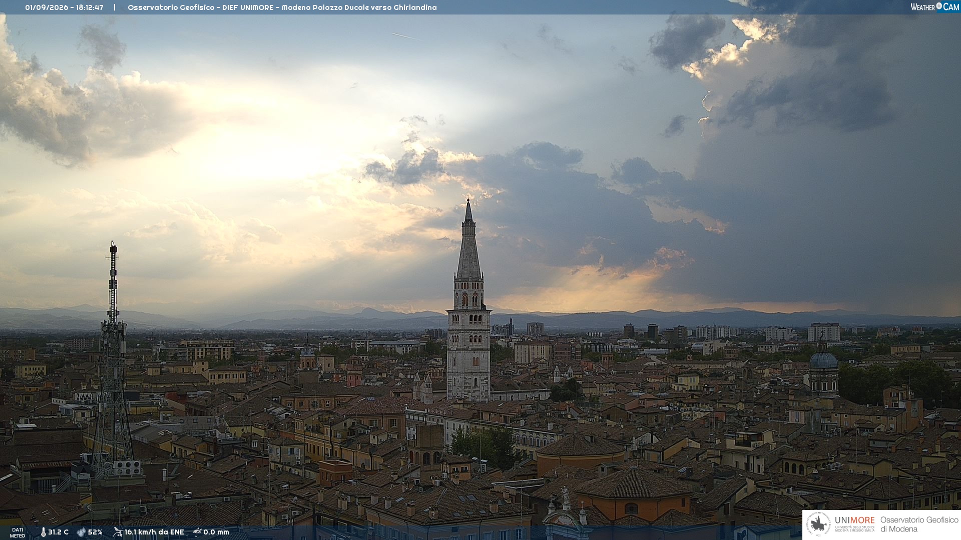Click the UNIMORE university seal emblem
The width and height of the screenshot is (961, 540).
pos(818,524)
